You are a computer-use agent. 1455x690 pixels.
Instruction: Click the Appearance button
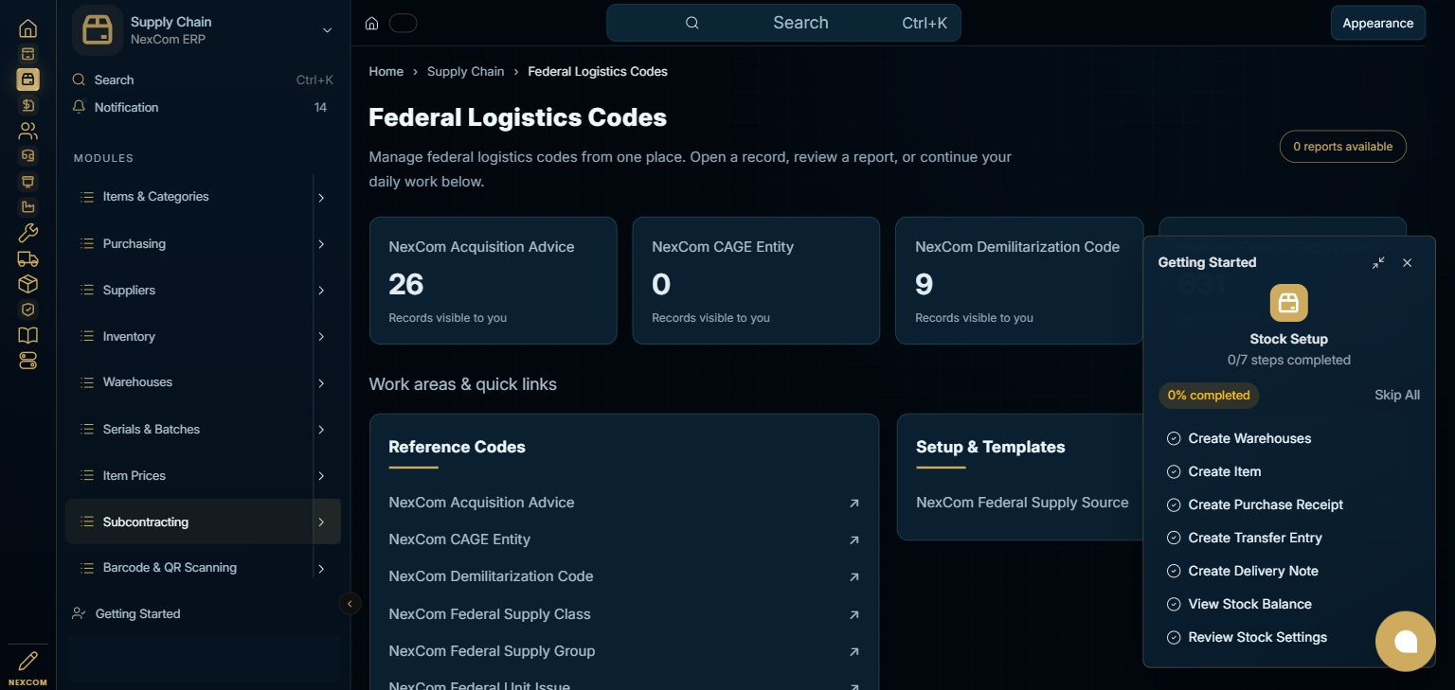[1377, 23]
